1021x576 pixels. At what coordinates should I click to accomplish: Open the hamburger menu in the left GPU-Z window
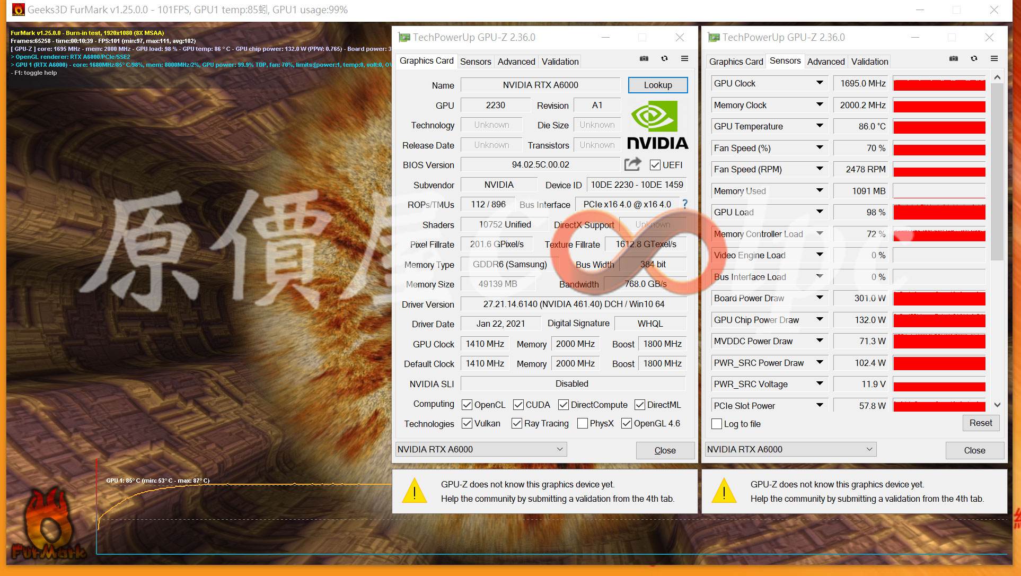click(x=684, y=59)
